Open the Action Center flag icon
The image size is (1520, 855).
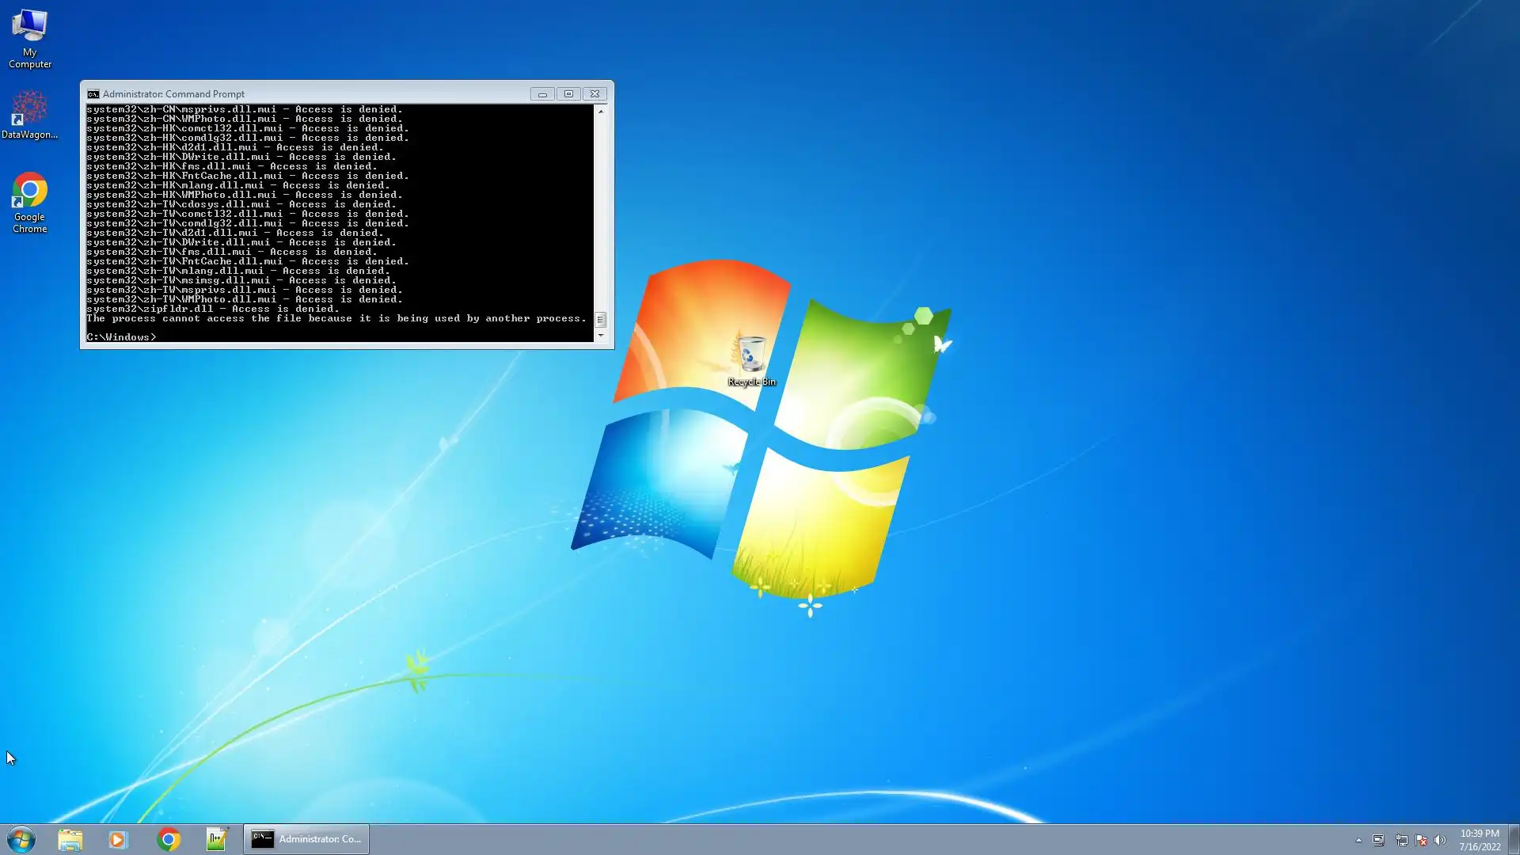1421,840
